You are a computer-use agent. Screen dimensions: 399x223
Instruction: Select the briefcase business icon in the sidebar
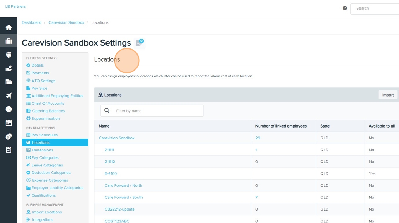(x=9, y=41)
